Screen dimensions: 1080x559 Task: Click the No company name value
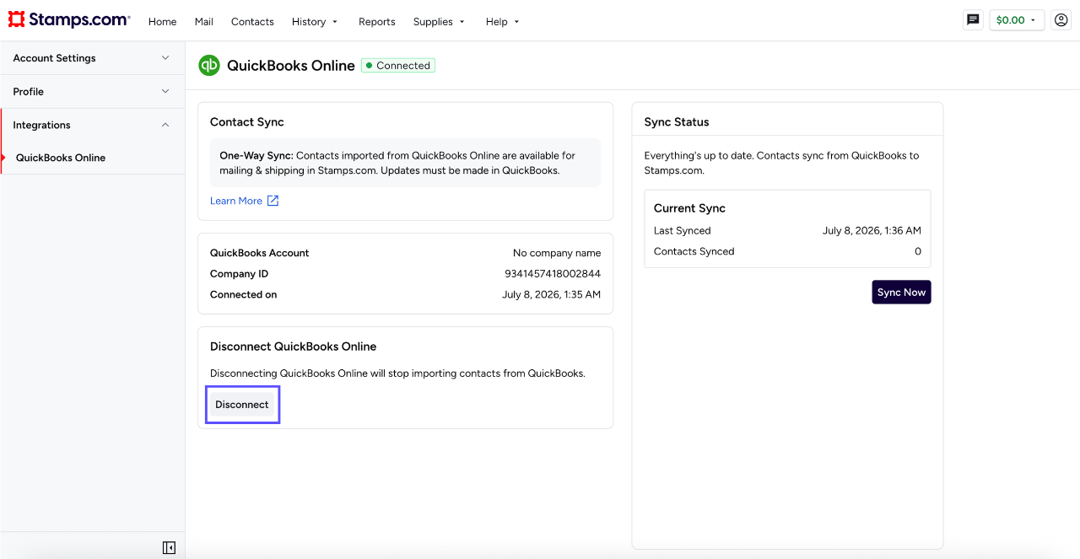pyautogui.click(x=557, y=253)
